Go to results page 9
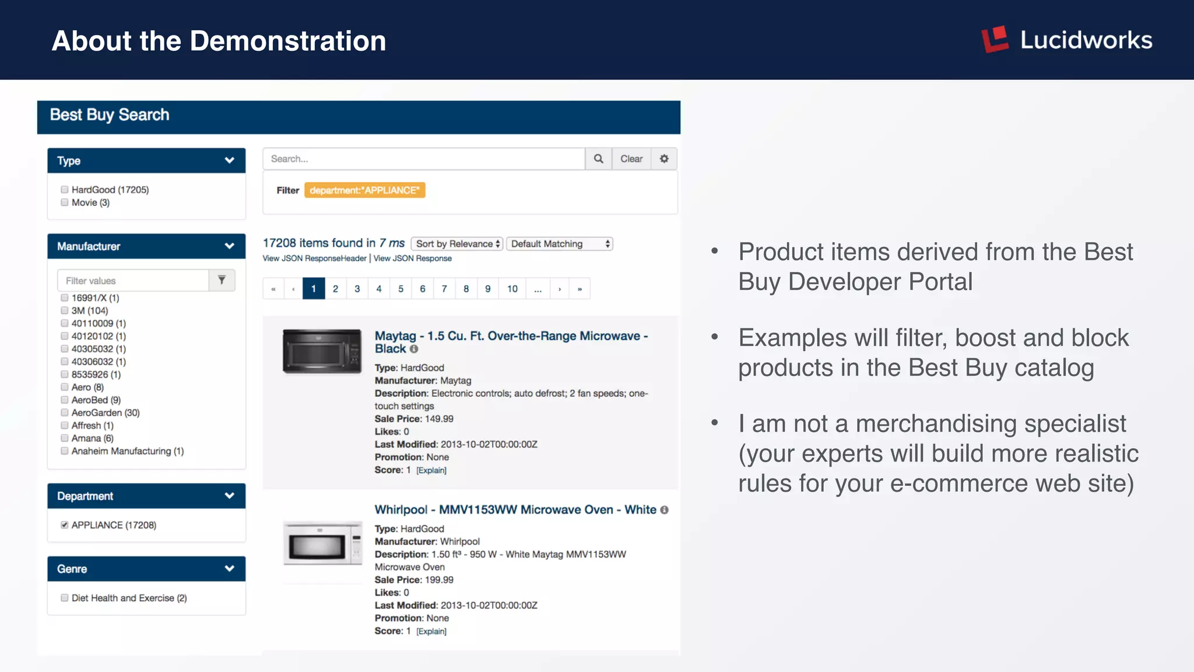This screenshot has height=672, width=1194. (488, 289)
